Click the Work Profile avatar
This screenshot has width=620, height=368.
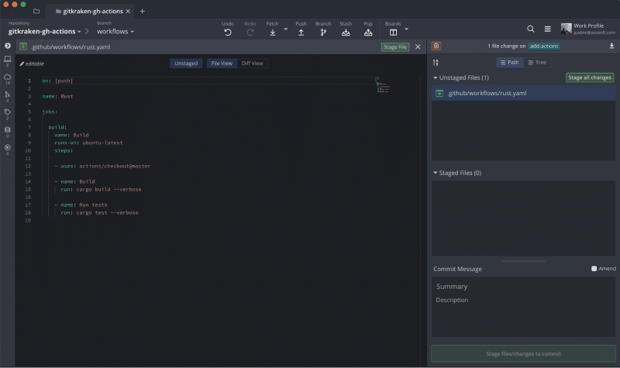[x=567, y=29]
